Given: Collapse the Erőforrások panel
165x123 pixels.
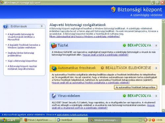Looking at the screenshot, I should pyautogui.click(x=42, y=26).
